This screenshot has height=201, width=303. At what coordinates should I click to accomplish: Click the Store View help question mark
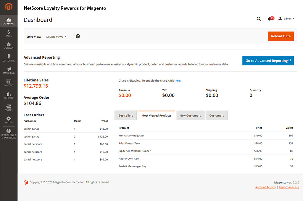pos(78,36)
